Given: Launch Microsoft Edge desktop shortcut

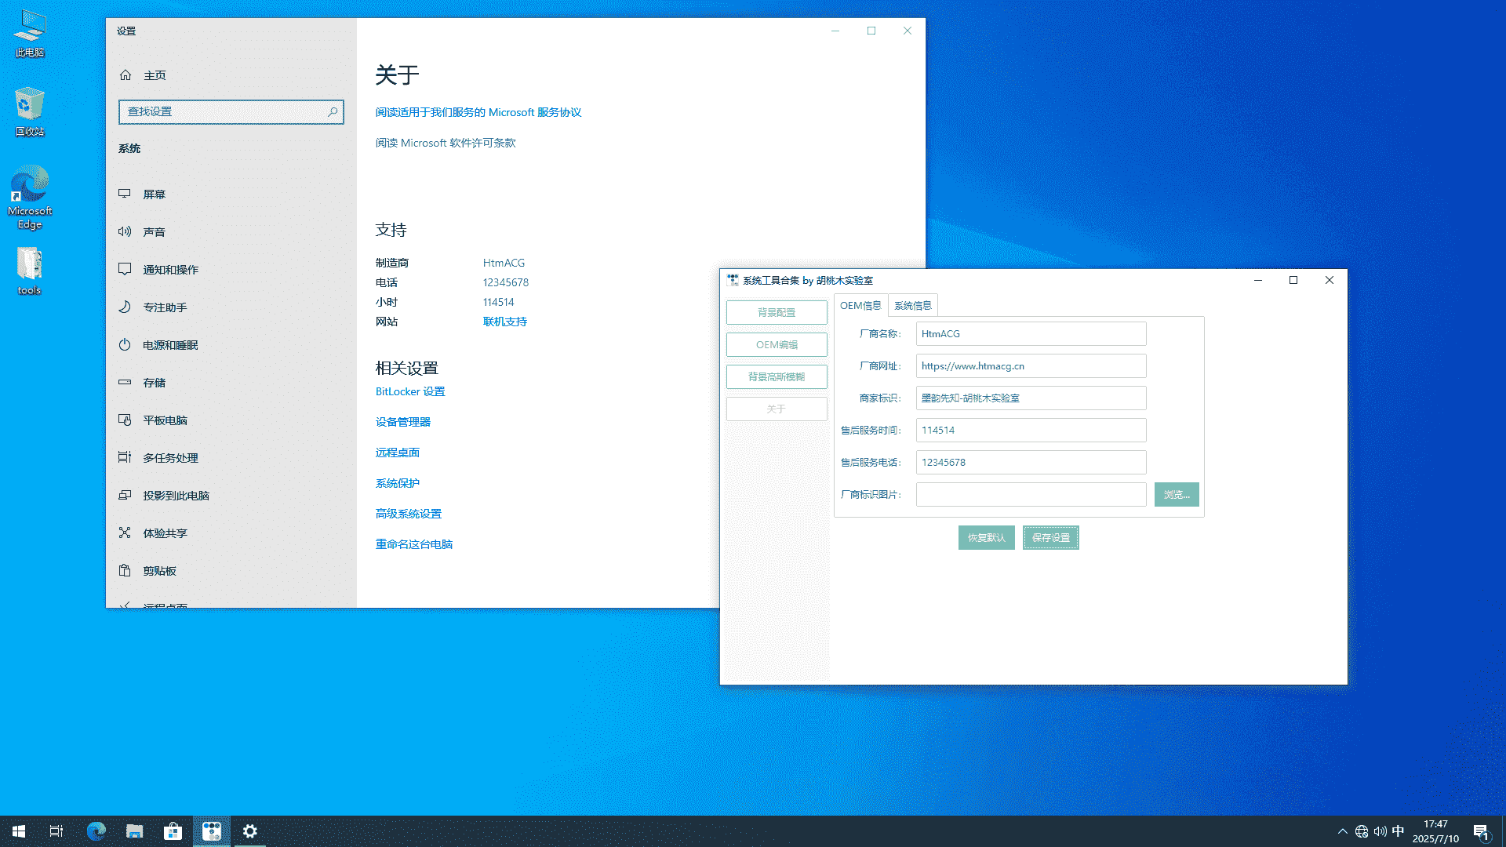Looking at the screenshot, I should tap(30, 197).
